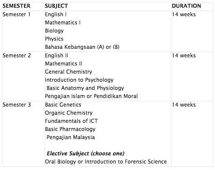This screenshot has height=170, width=215.
Task: Click the DURATION column header
Action: click(x=186, y=6)
